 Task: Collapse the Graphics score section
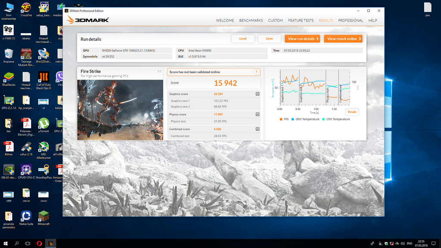(x=258, y=94)
